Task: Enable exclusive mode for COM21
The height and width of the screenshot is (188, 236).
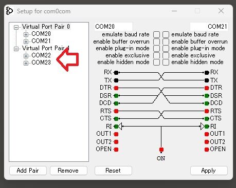Action: click(166, 55)
